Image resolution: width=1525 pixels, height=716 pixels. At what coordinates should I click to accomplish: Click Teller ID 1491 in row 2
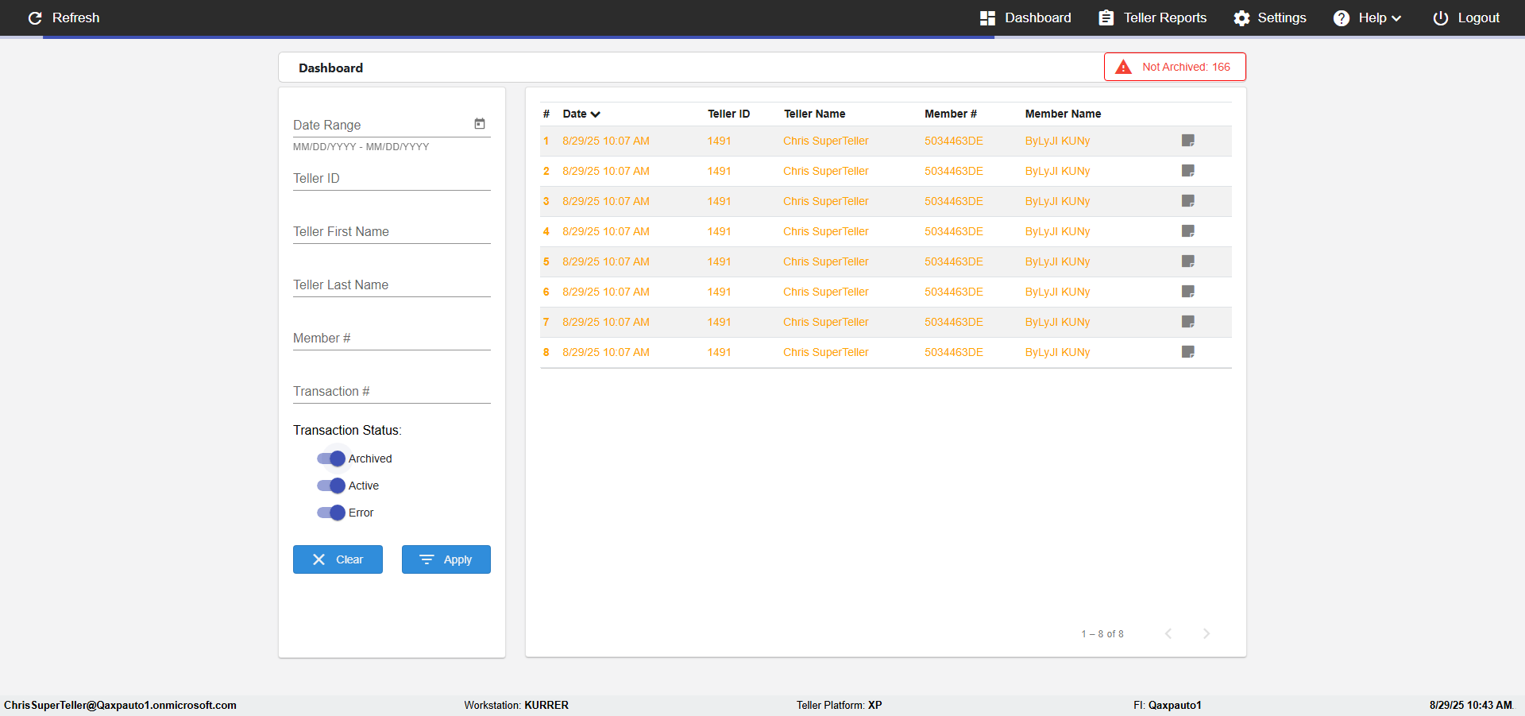[719, 171]
